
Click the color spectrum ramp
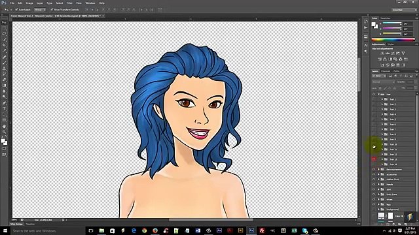[393, 40]
